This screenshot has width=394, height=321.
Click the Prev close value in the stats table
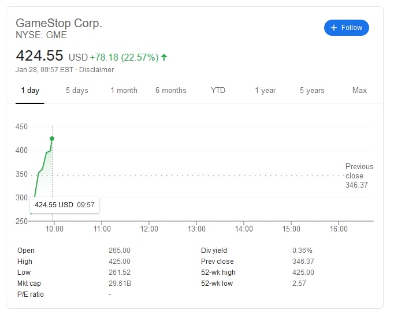[303, 262]
